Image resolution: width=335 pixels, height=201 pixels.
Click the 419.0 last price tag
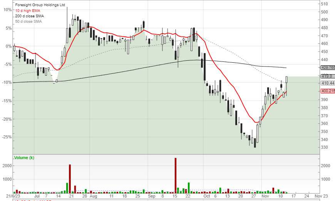328,76
